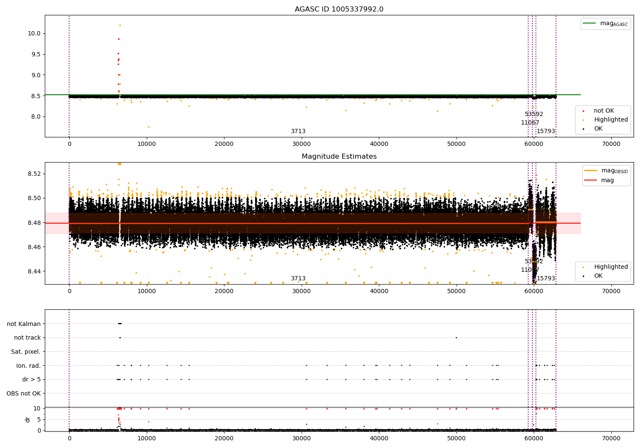Click the 10.0 y-axis tick in top plot
This screenshot has width=640, height=448.
pos(34,34)
